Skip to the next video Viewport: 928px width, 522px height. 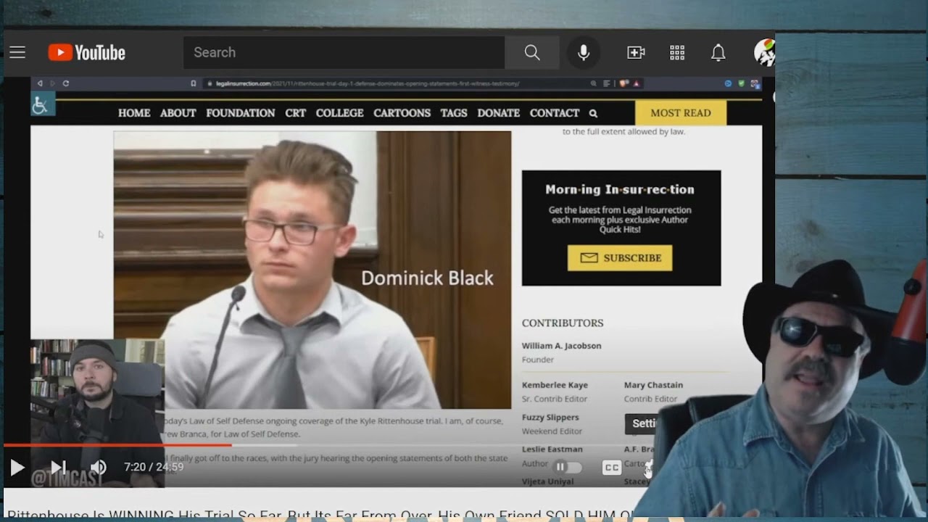point(58,468)
